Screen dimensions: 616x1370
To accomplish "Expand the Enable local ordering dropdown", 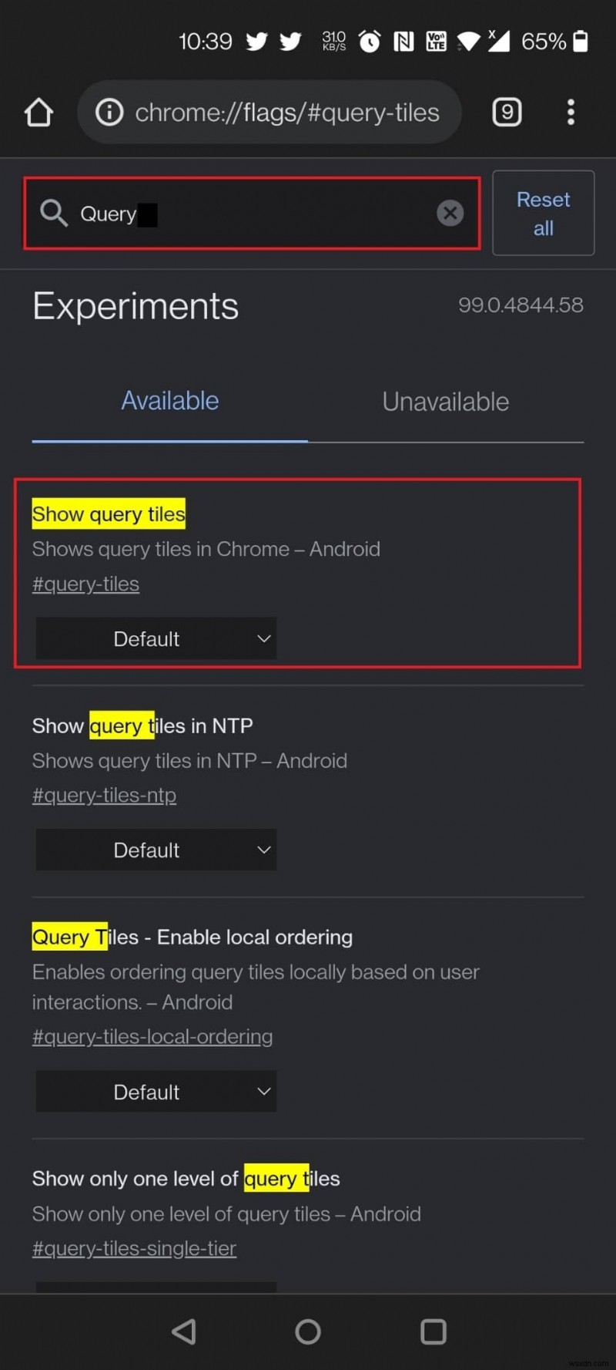I will (x=156, y=1092).
